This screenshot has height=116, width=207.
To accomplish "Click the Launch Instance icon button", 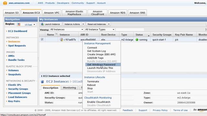I will 50,24.
